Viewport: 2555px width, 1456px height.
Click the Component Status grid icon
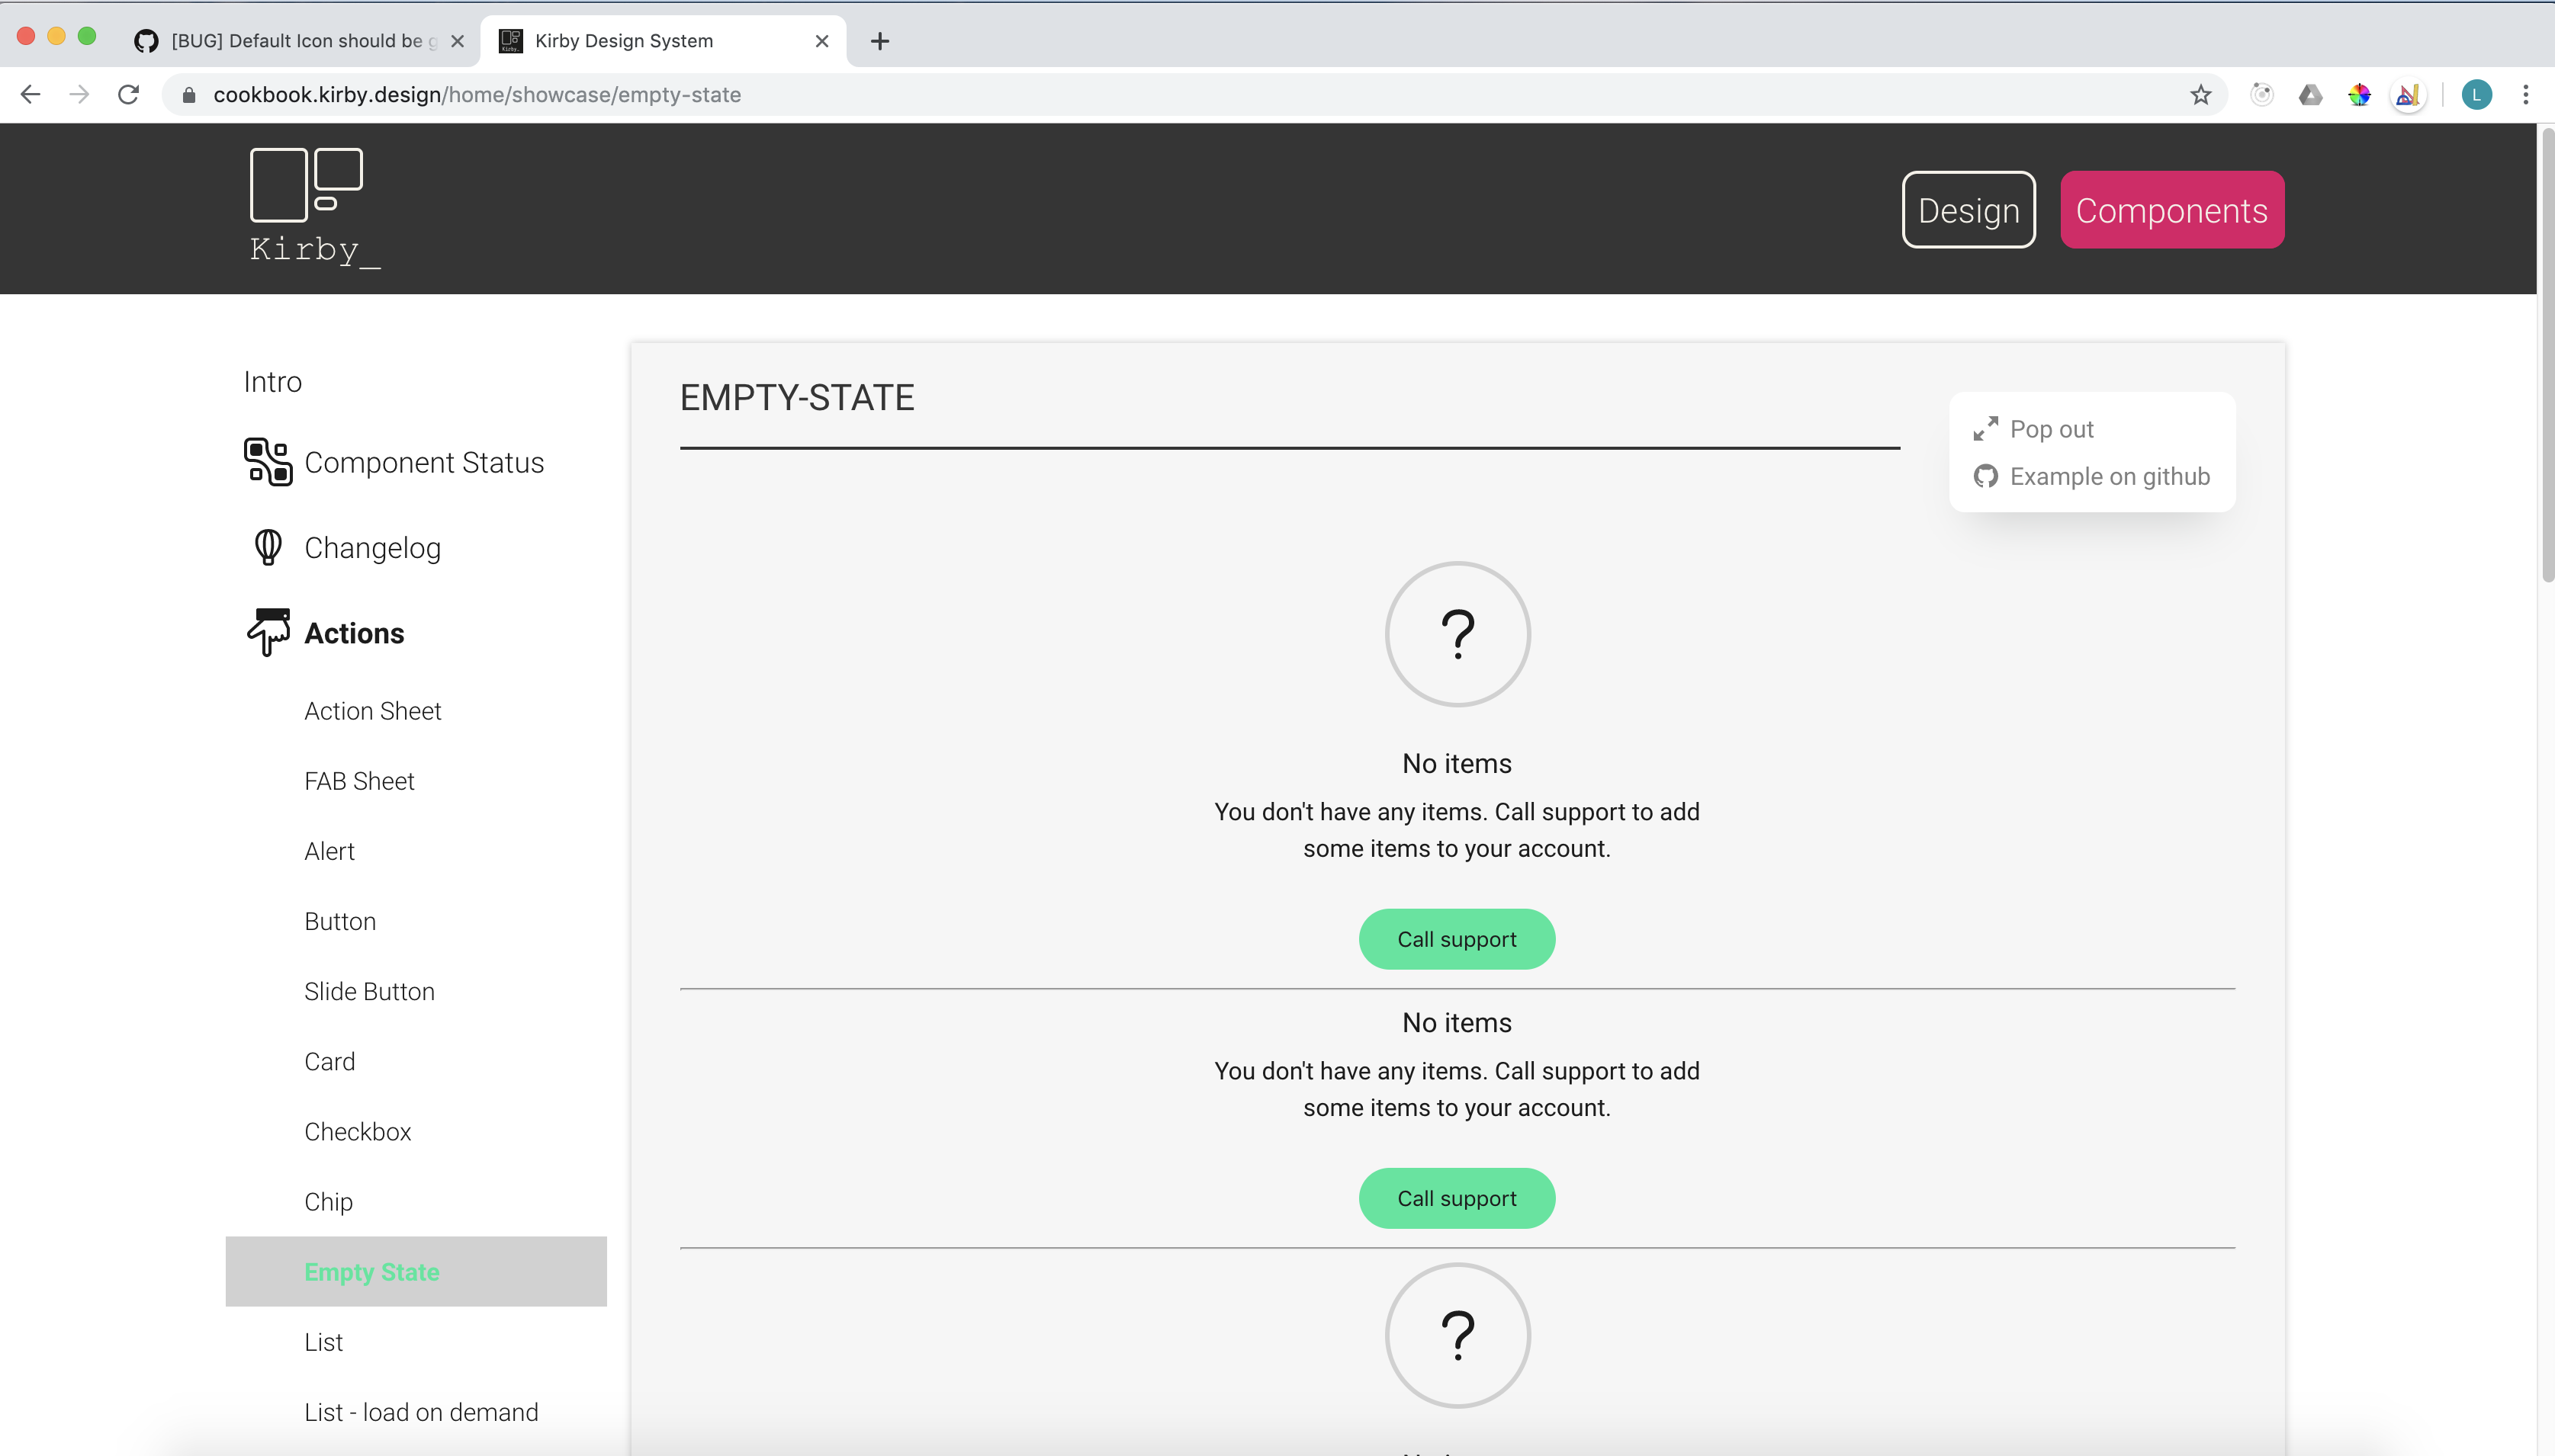pos(268,462)
